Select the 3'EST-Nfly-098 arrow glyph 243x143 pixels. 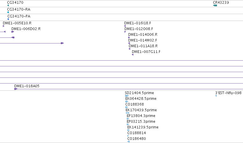(x=216, y=96)
